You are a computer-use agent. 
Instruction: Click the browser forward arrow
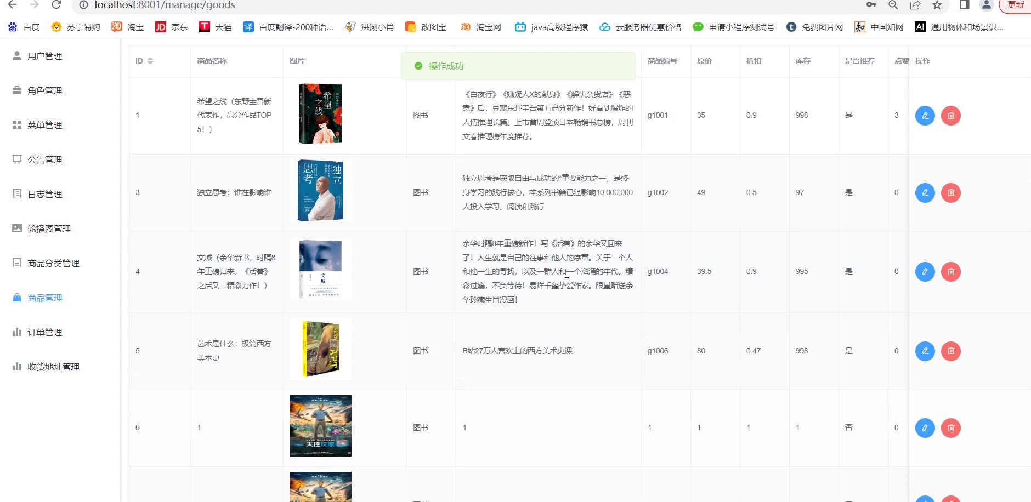point(35,5)
